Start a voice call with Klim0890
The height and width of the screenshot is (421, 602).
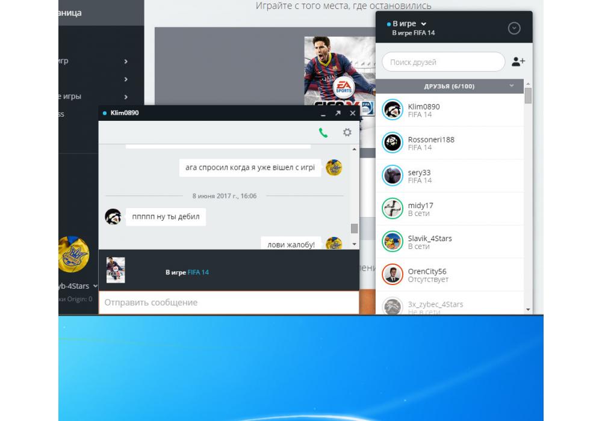pos(323,132)
